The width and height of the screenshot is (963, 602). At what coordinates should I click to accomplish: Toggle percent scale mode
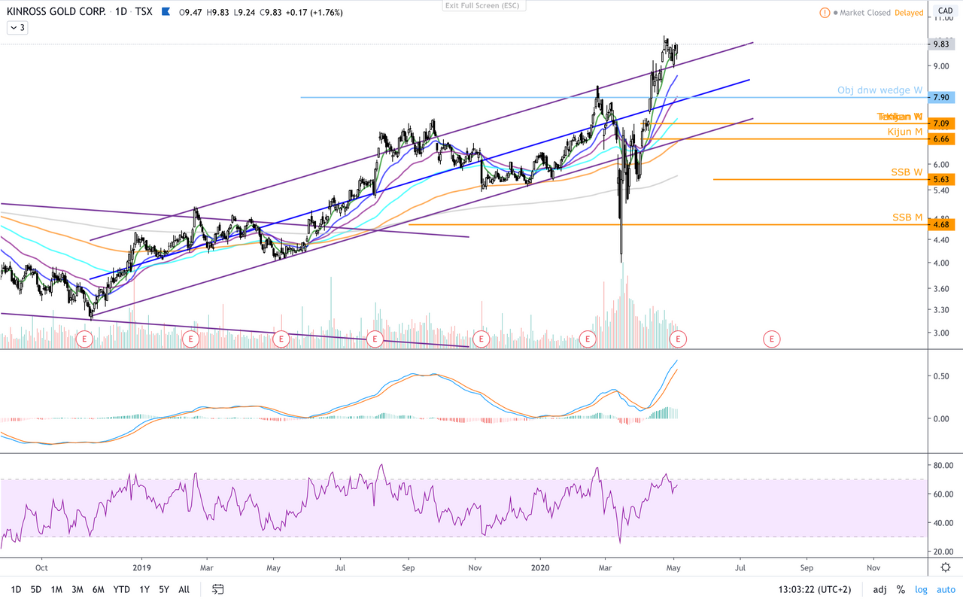point(901,589)
